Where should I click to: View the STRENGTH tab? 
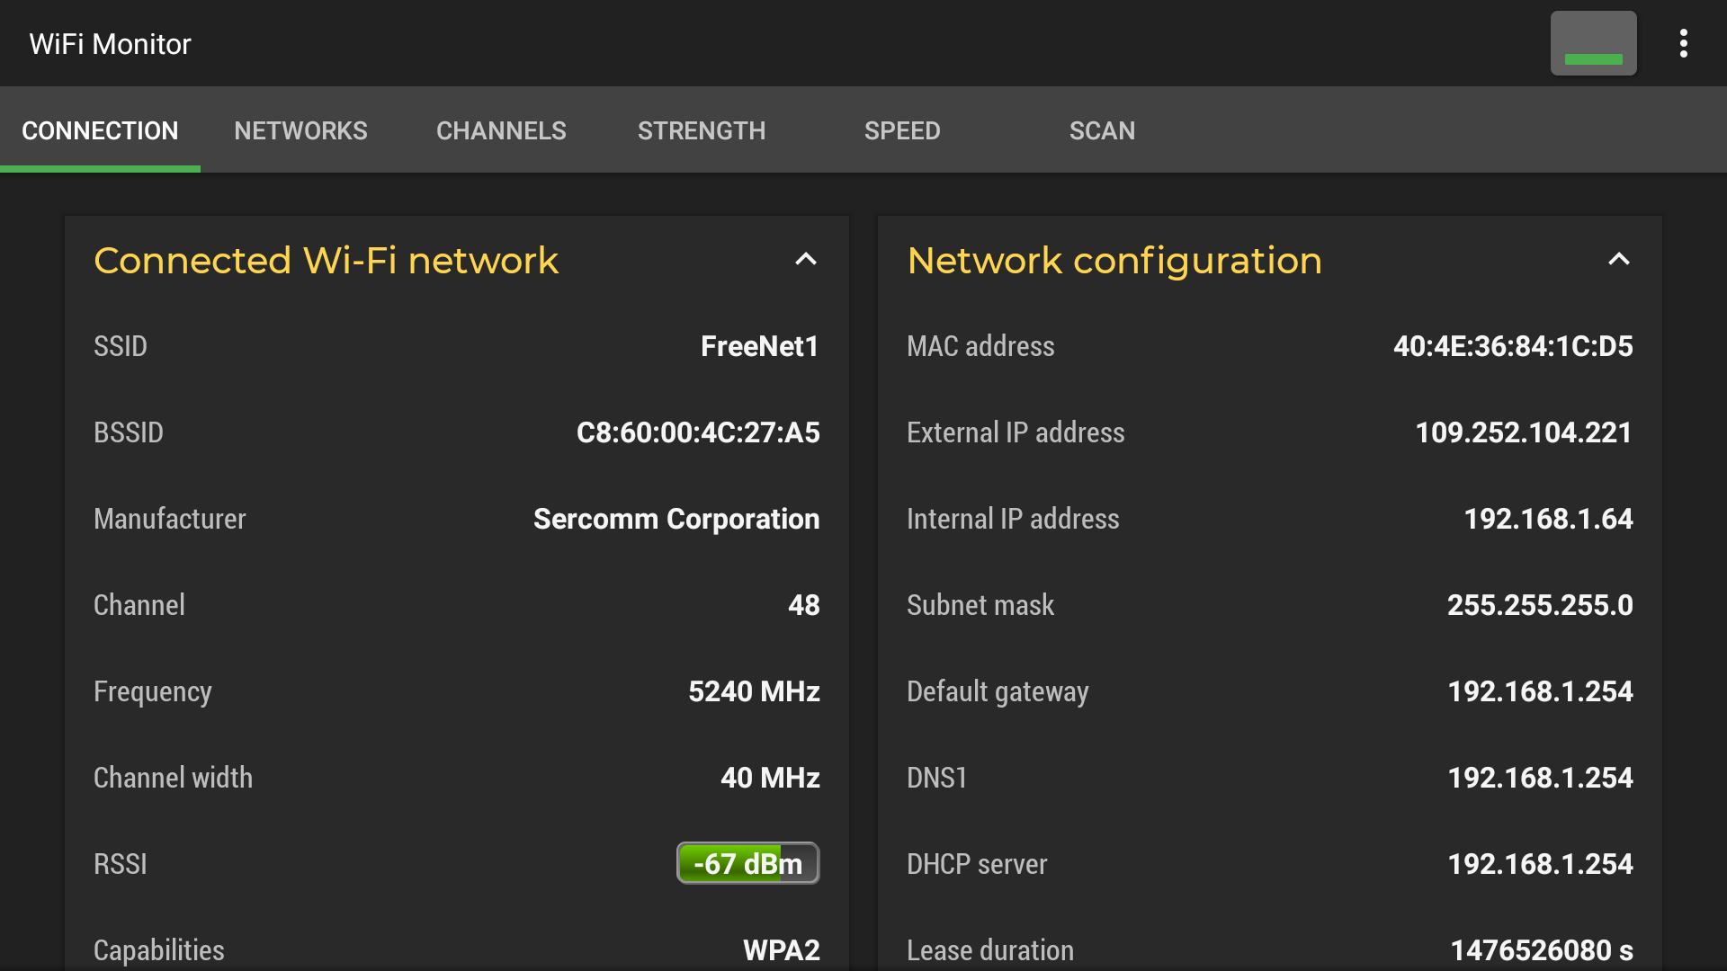(702, 130)
